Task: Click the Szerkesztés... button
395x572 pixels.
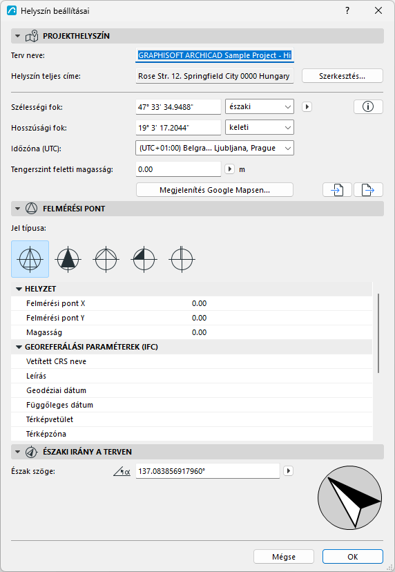Action: point(342,76)
